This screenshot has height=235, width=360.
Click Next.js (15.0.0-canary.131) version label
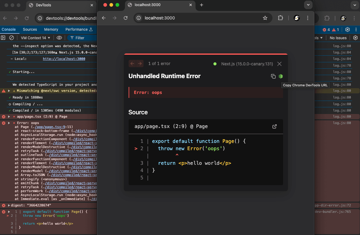coord(247,64)
